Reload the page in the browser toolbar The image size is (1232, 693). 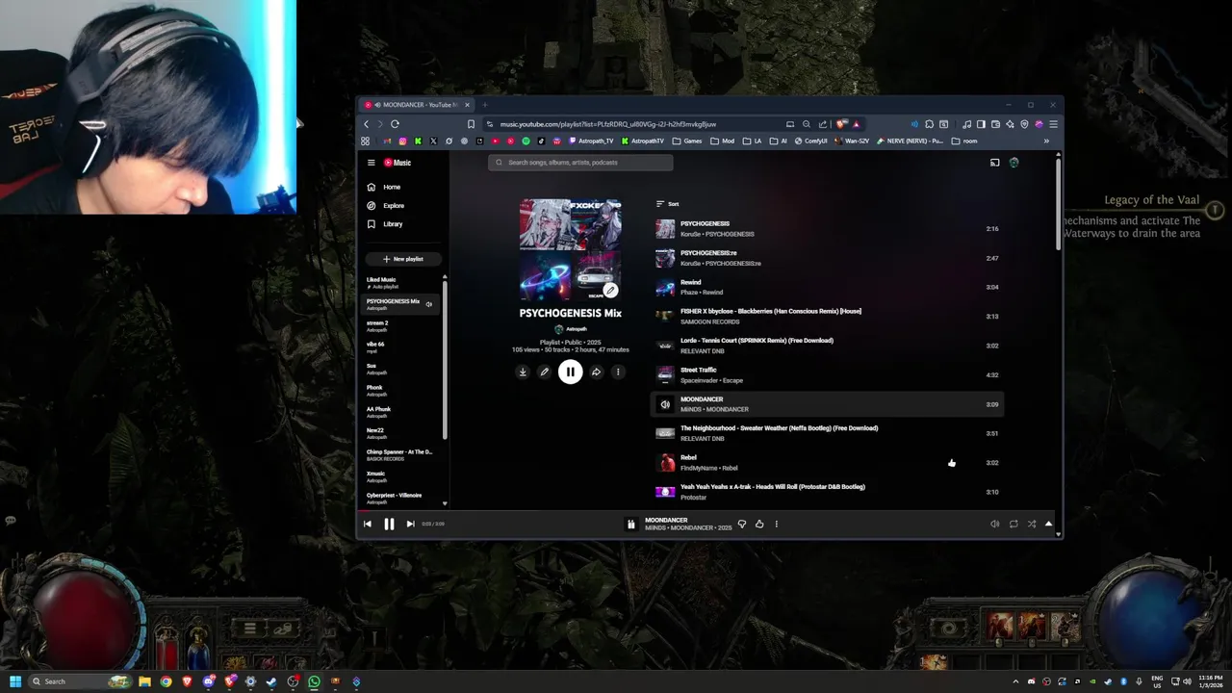(x=395, y=124)
